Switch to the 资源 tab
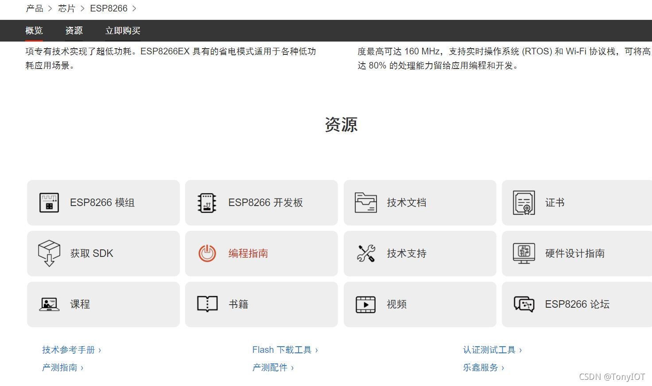652x386 pixels. point(74,31)
